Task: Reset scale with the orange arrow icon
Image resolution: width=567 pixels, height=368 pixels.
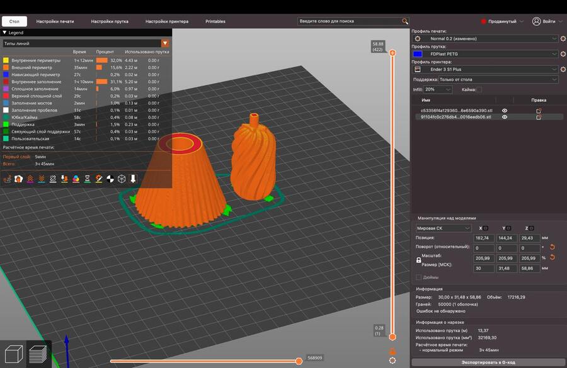Action: point(553,257)
